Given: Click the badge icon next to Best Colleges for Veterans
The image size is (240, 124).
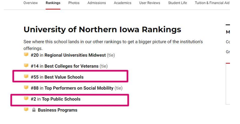Looking at the screenshot, I should point(26,65).
